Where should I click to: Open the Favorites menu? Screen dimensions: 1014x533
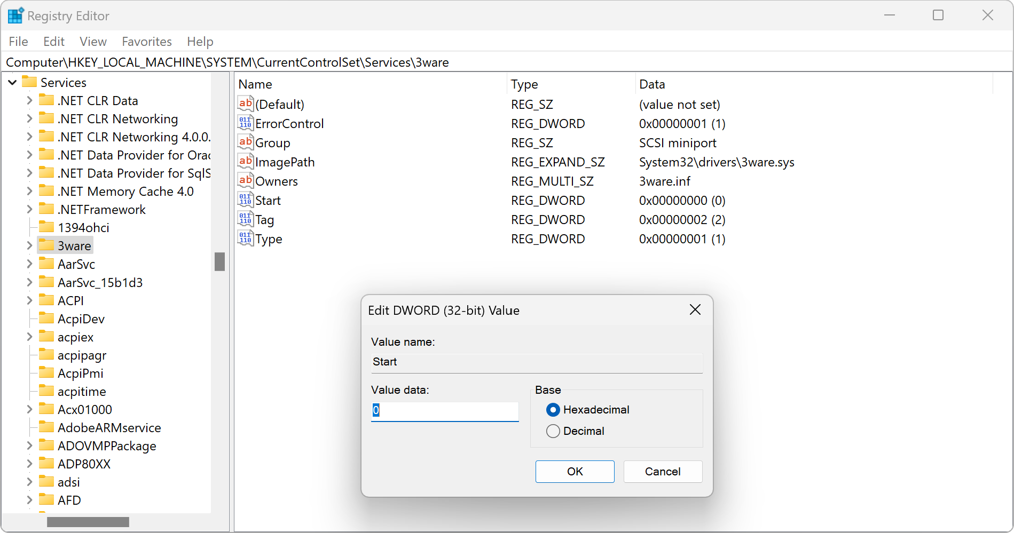coord(146,42)
